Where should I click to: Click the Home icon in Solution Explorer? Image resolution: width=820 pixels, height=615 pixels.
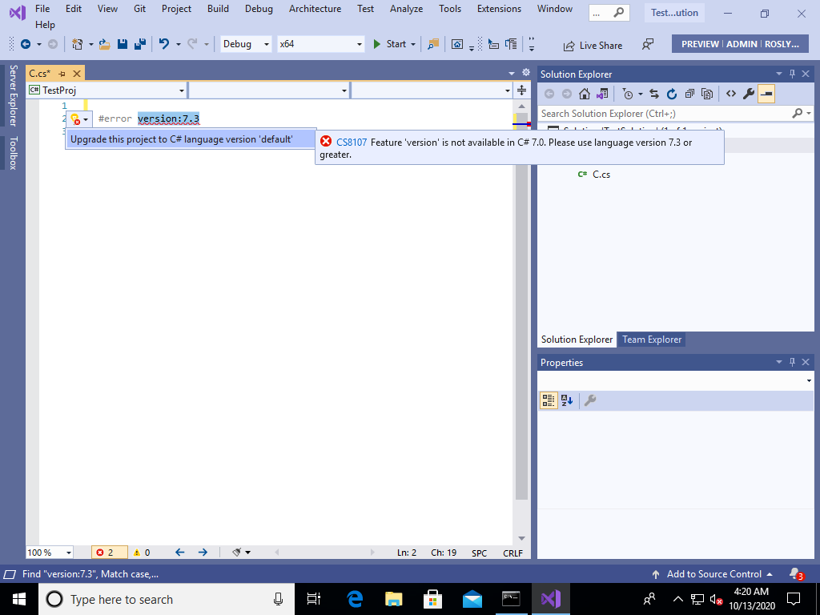[584, 94]
